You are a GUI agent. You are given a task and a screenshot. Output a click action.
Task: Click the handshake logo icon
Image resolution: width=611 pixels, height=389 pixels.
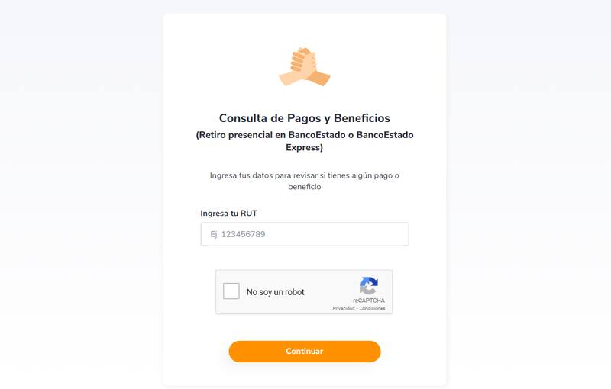tap(305, 66)
